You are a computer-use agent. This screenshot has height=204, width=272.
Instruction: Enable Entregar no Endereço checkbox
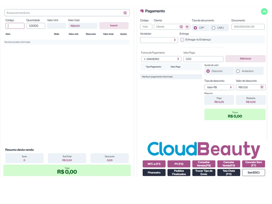[182, 40]
